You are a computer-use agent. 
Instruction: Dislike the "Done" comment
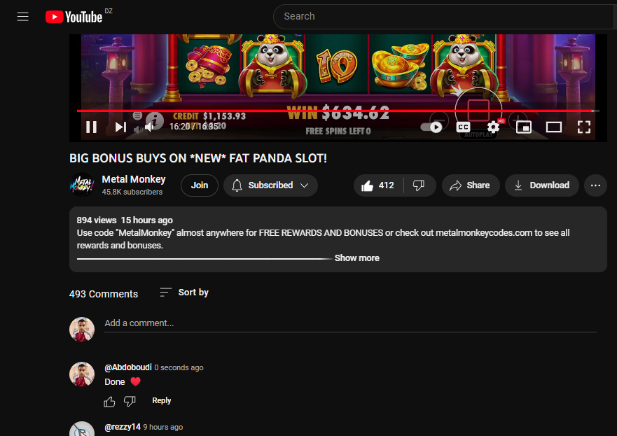click(130, 401)
